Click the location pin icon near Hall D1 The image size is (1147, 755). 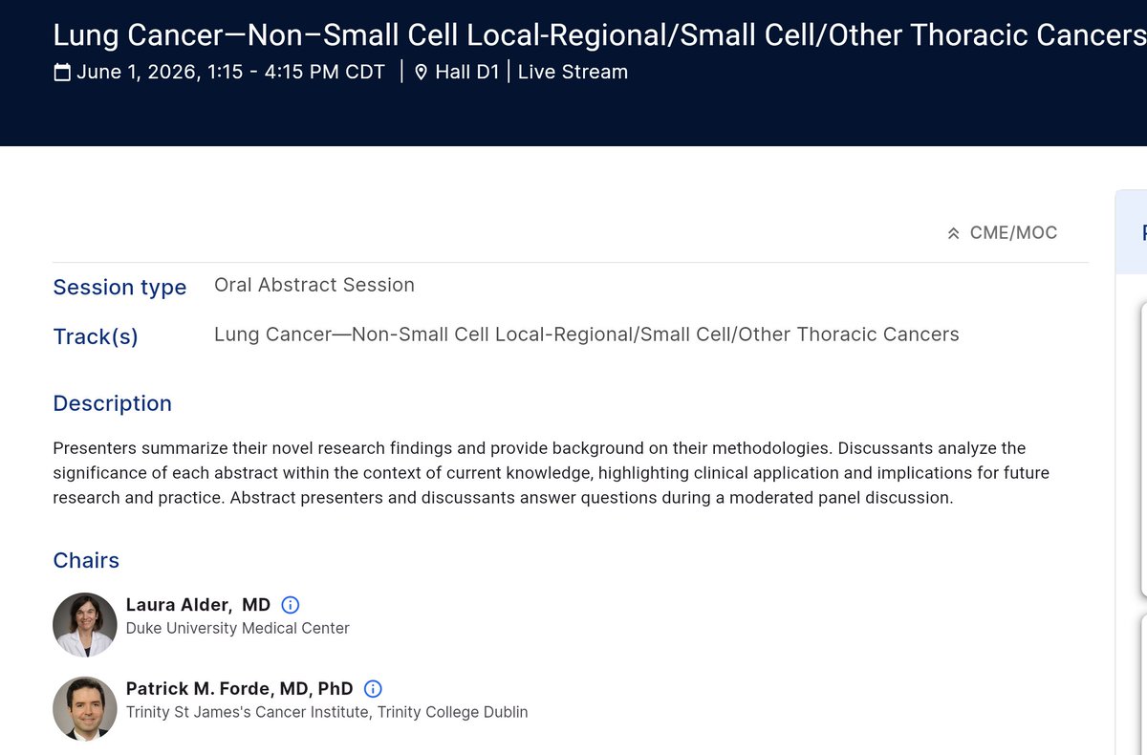coord(421,73)
